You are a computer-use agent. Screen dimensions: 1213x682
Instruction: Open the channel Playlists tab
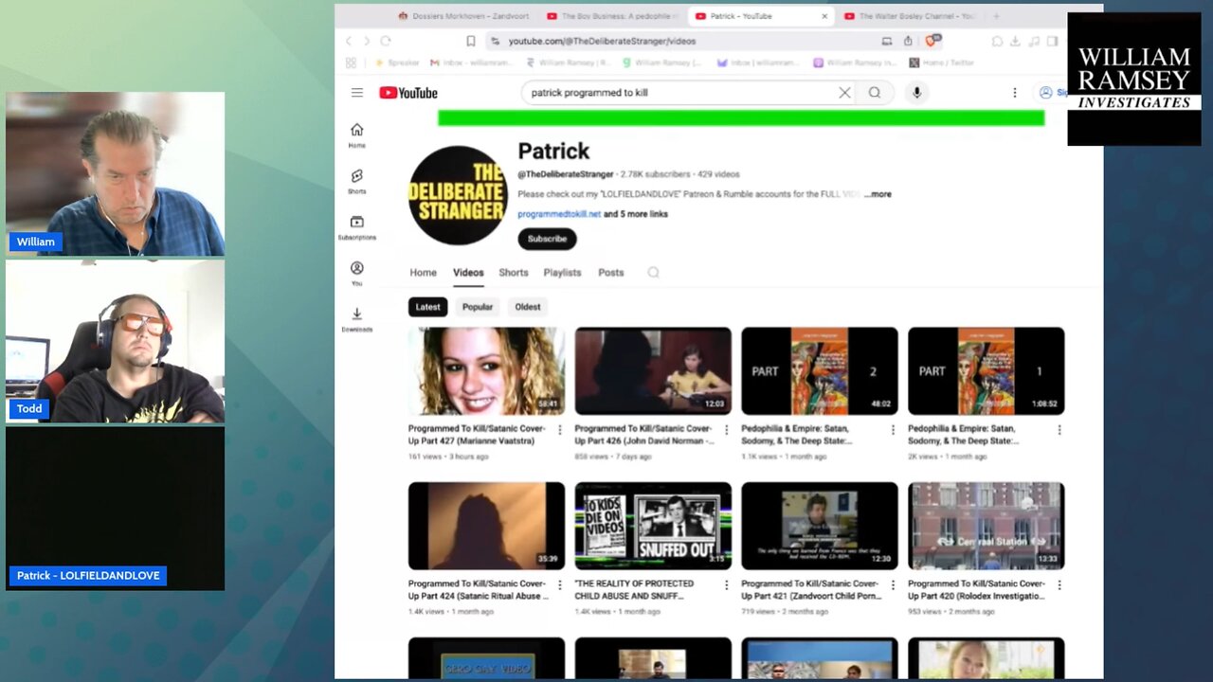pos(562,273)
